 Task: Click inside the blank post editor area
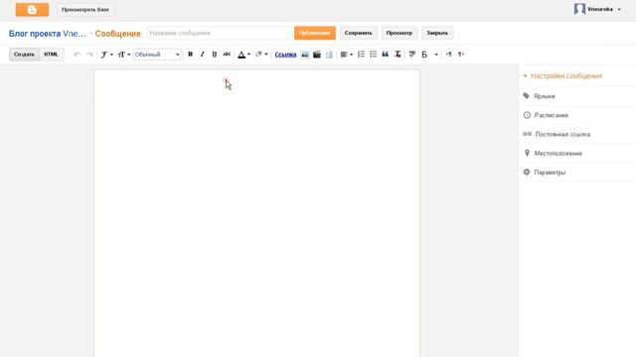click(x=256, y=213)
